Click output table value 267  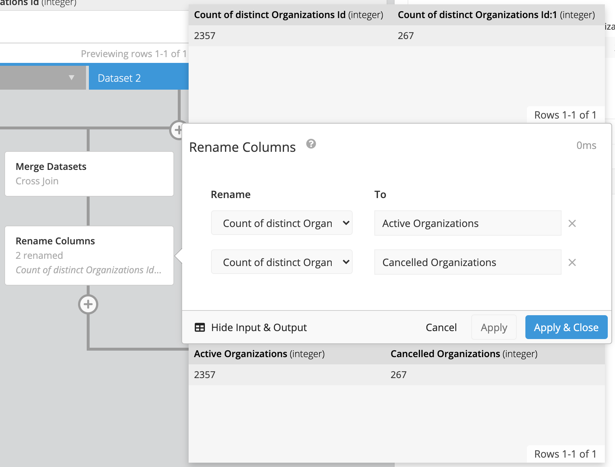pyautogui.click(x=399, y=375)
